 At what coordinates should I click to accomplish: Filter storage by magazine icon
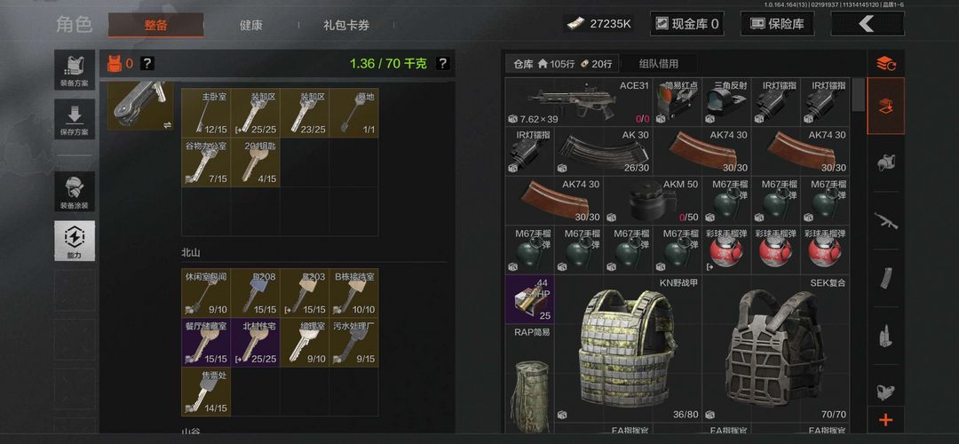885,278
